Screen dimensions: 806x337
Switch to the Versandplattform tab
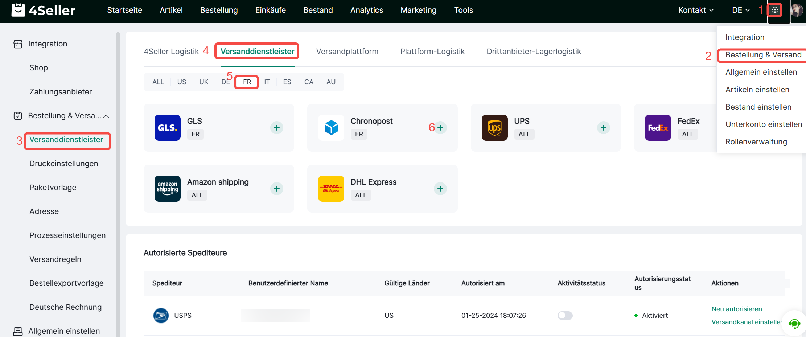(347, 52)
